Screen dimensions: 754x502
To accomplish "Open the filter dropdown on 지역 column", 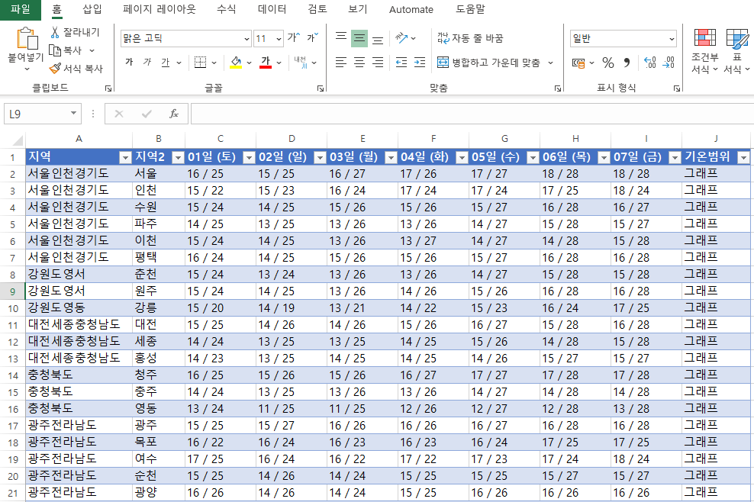I will [x=127, y=156].
